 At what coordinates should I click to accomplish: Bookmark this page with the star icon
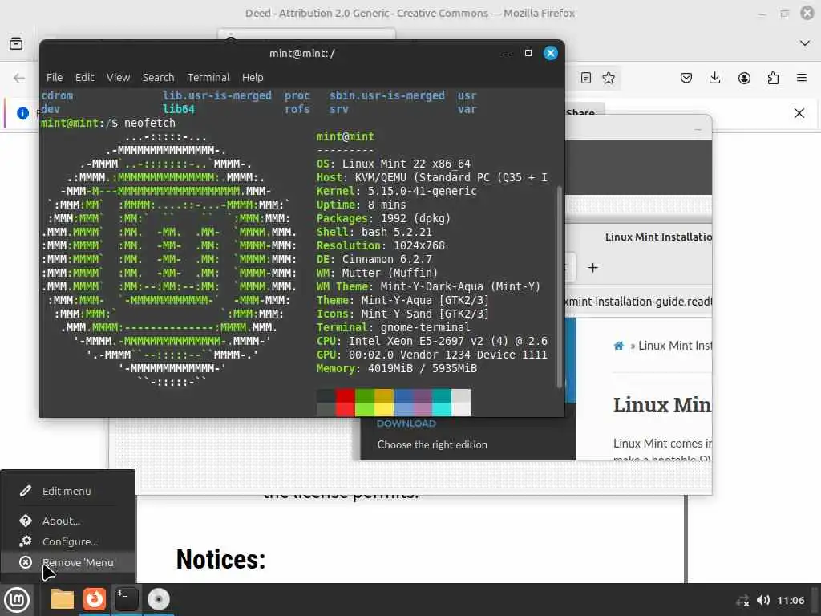click(x=609, y=78)
